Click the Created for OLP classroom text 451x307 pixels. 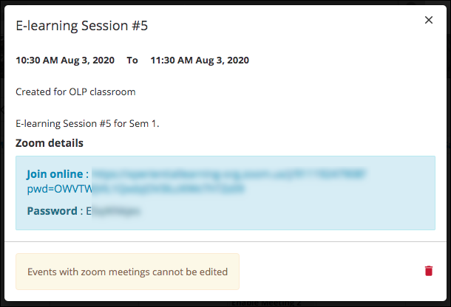coord(75,92)
